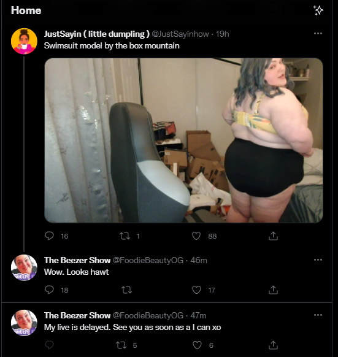Open reply on the Swimsuit model tweet

[49, 236]
